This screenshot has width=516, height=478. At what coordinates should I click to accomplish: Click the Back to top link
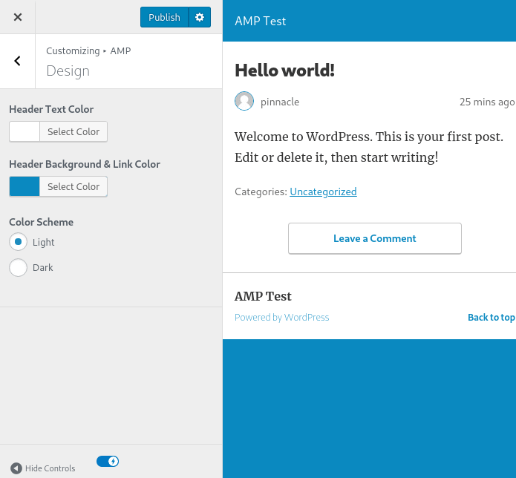pyautogui.click(x=491, y=317)
